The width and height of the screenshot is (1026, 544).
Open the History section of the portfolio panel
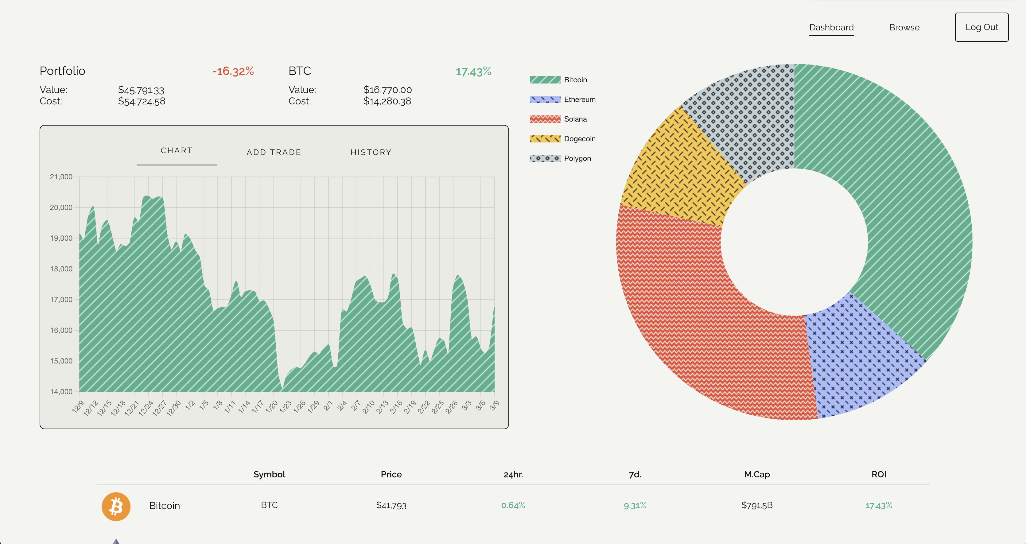click(371, 152)
